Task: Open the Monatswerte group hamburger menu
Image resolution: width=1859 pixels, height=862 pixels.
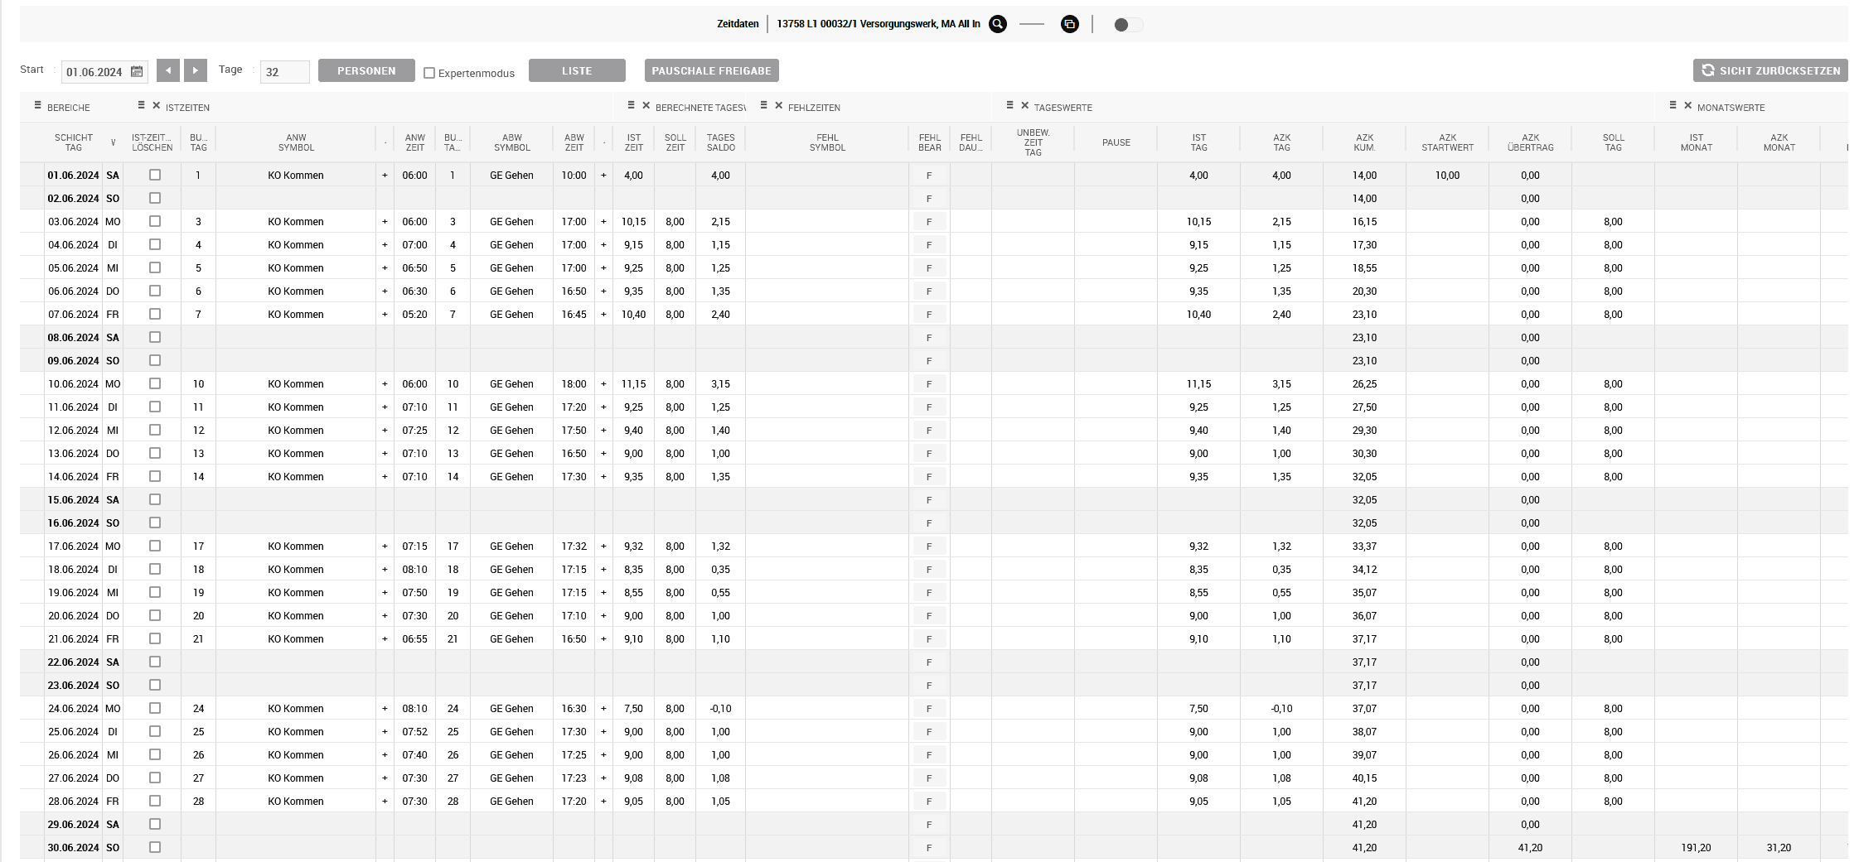Action: (1673, 106)
